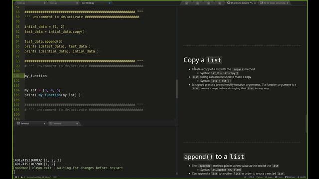Click the preview icon on the 06_for_loops tab
This screenshot has width=319, height=179.
pyautogui.click(x=261, y=3)
